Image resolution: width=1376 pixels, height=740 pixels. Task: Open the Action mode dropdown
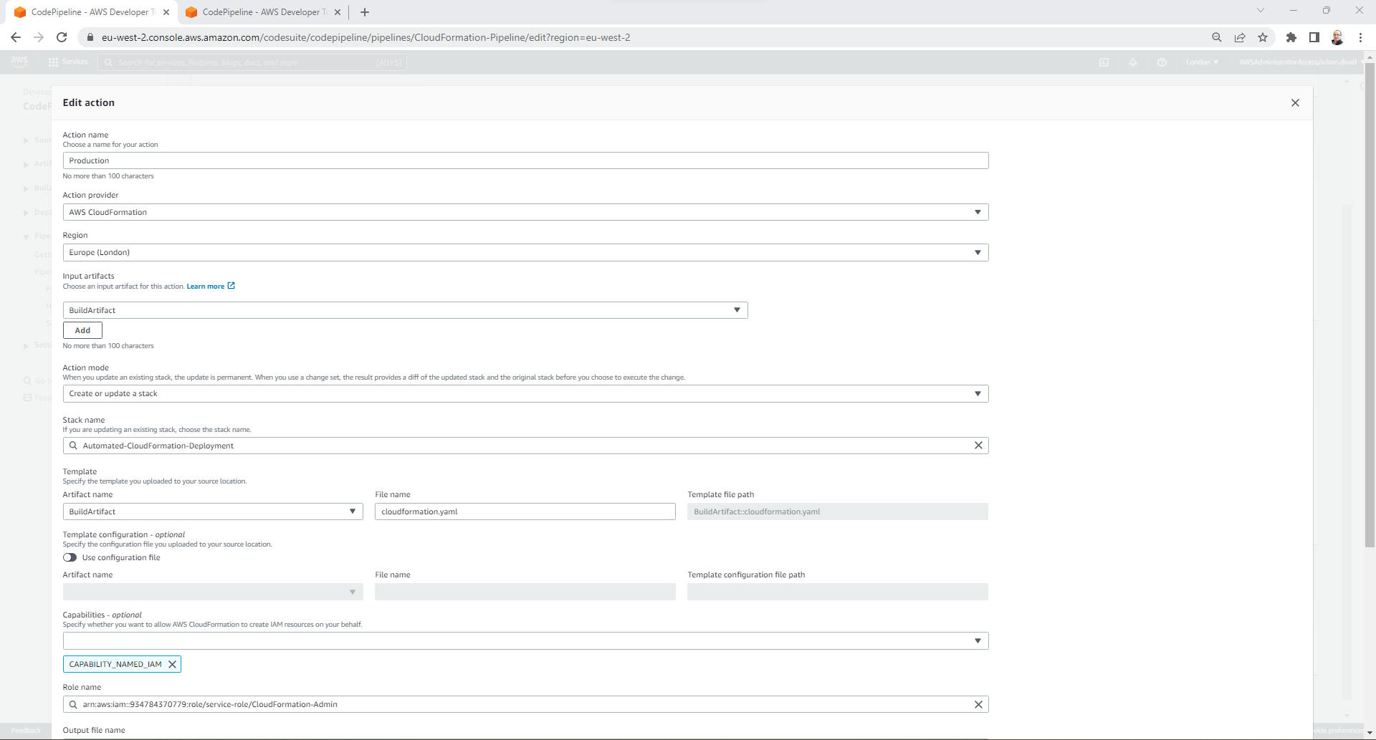click(x=525, y=393)
